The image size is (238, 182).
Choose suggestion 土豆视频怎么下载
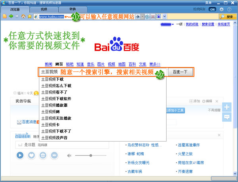103,86
